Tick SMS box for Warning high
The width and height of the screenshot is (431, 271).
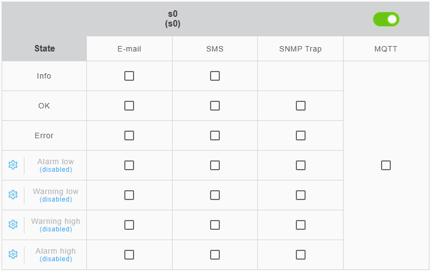pyautogui.click(x=215, y=225)
